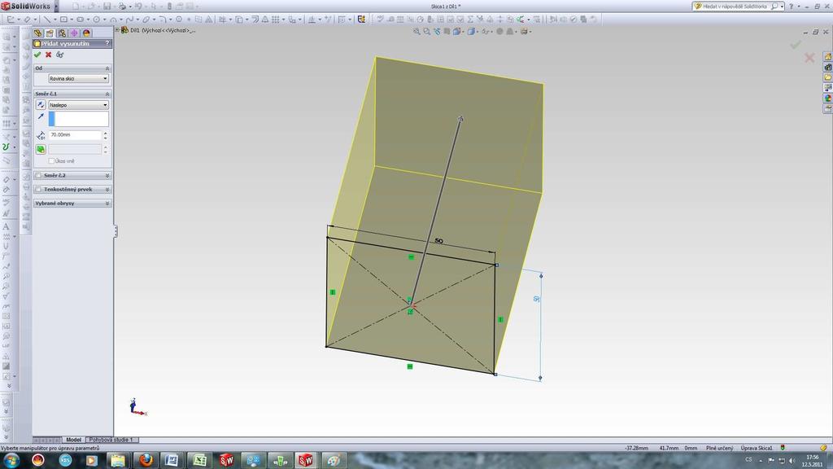Open the View Orientation dropdown icon
This screenshot has height=469, width=833.
457,32
